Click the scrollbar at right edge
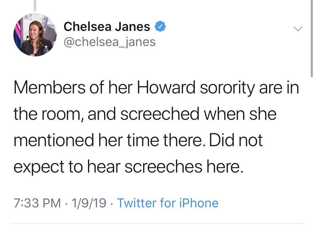 (312, 38)
